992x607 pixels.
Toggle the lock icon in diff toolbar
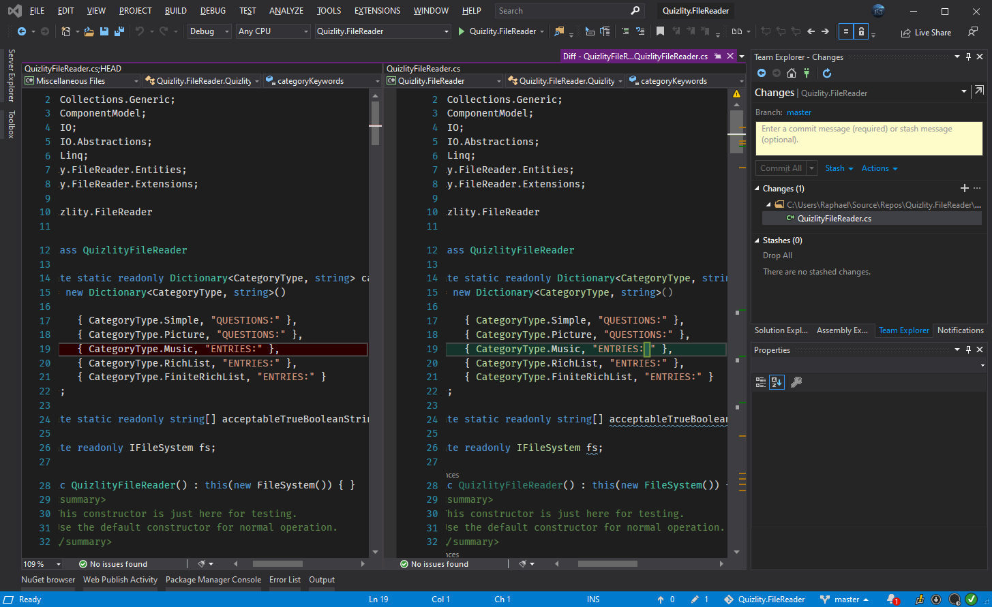click(861, 31)
